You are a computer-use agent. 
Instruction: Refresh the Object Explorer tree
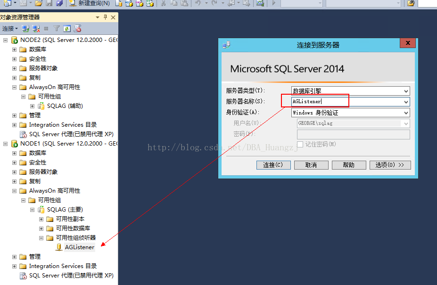click(x=67, y=28)
